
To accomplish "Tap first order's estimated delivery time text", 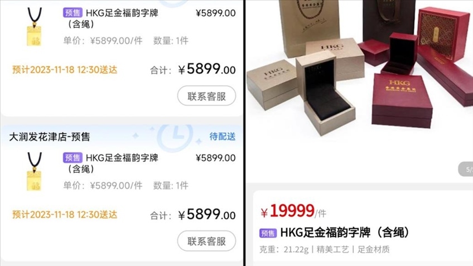I will tap(65, 70).
